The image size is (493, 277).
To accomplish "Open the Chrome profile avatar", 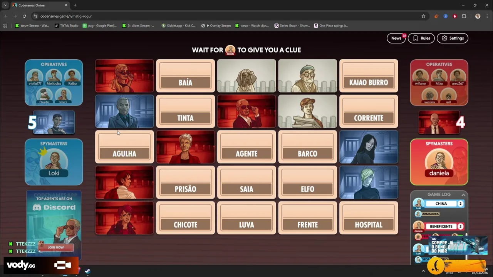I will point(478,16).
